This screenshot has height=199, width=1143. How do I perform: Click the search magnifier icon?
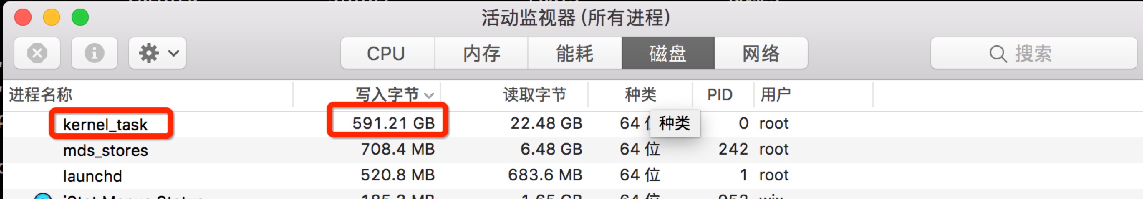pyautogui.click(x=998, y=54)
